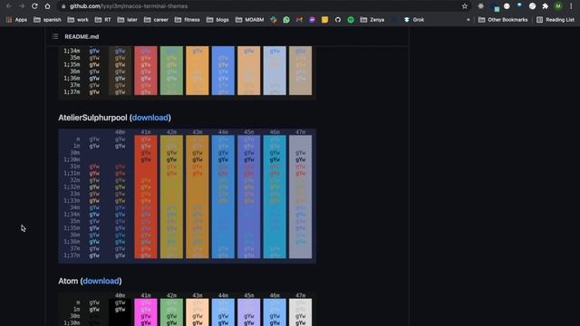
Task: Open the Other Bookmarks folder
Action: click(503, 20)
